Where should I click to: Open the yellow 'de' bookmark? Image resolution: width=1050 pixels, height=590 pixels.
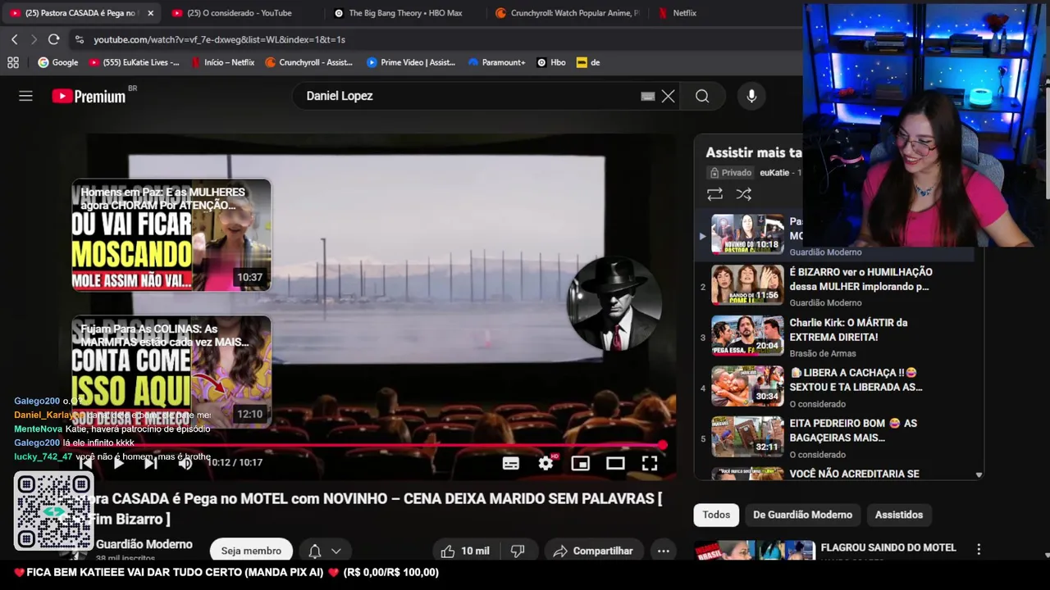tap(588, 62)
